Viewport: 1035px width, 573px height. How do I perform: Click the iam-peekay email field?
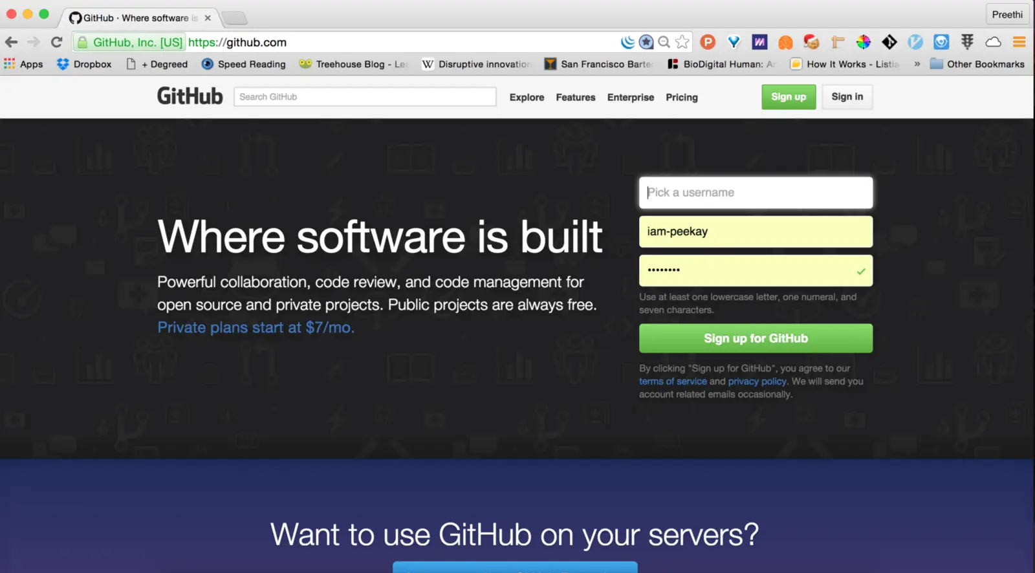756,232
